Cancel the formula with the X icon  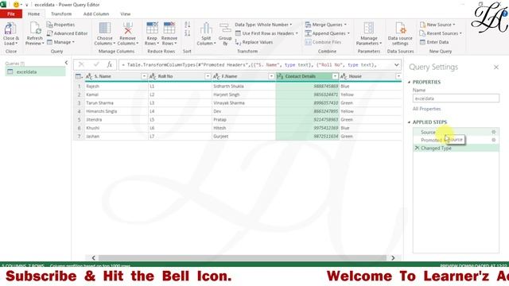click(81, 65)
